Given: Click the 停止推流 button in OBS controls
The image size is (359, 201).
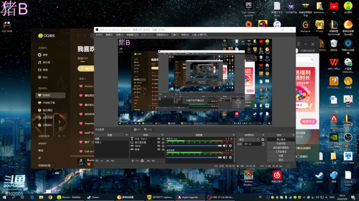Looking at the screenshot, I should click(281, 139).
